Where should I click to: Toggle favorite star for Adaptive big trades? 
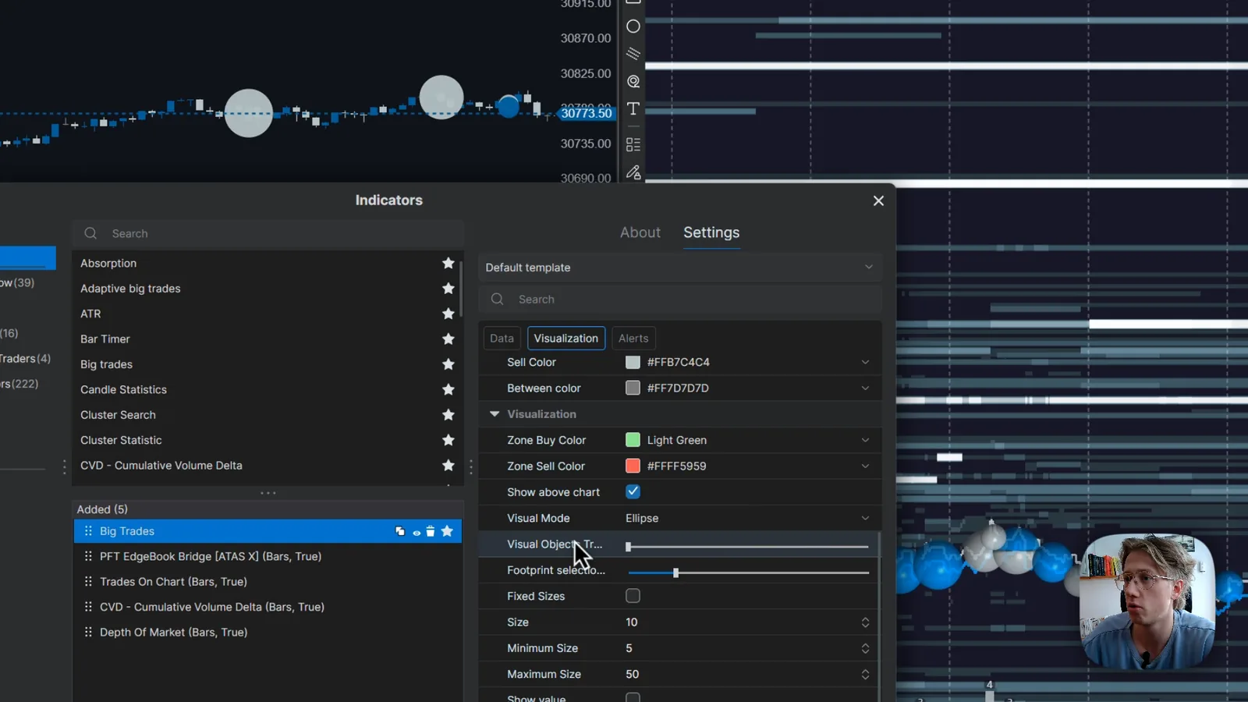[x=448, y=289]
